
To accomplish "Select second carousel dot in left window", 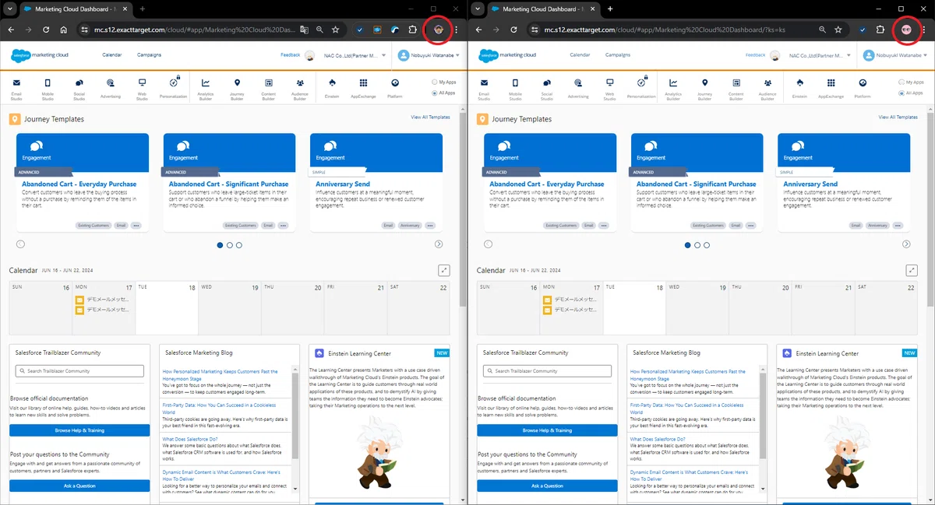I will coord(230,245).
